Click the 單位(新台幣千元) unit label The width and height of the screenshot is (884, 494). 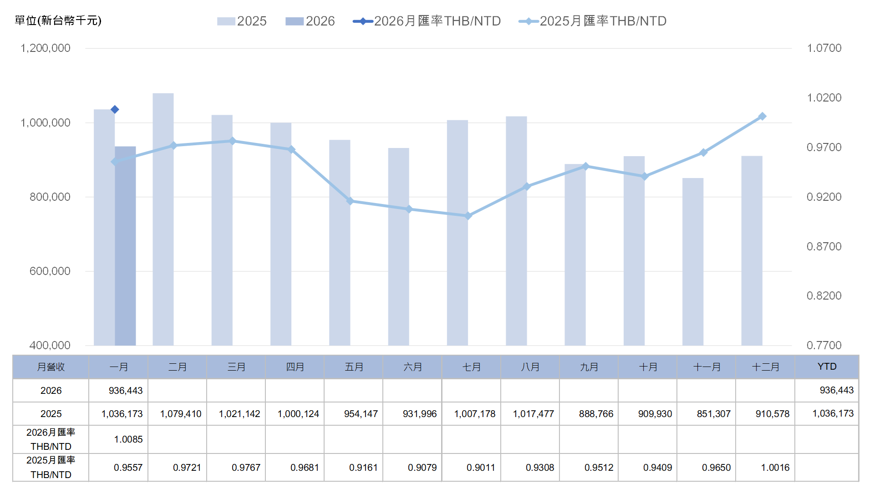58,20
